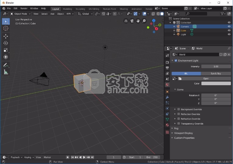The image size is (233, 164).
Task: Click the pan view hand icon
Action: tap(138, 21)
